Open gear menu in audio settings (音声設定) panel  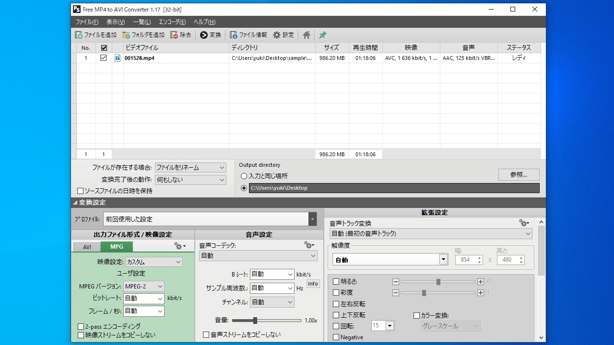[x=309, y=245]
